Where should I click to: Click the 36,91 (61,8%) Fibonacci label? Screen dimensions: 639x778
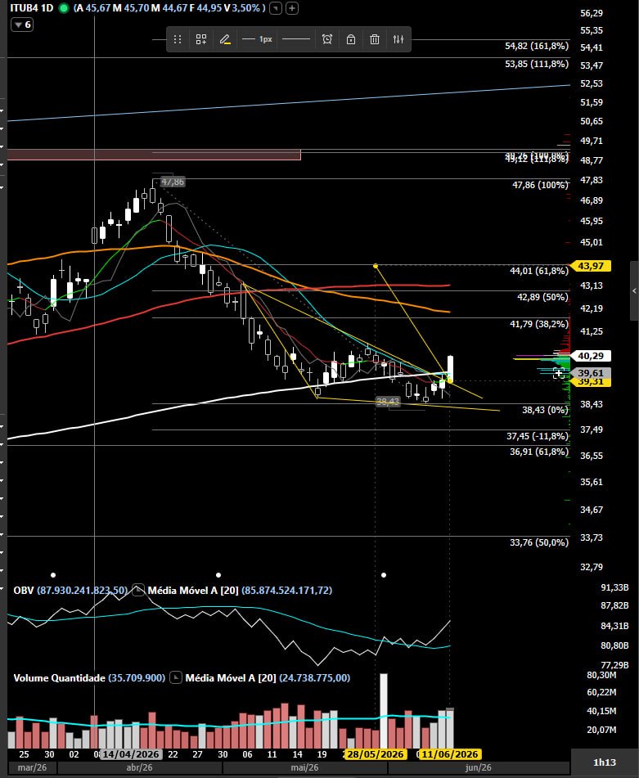click(539, 452)
